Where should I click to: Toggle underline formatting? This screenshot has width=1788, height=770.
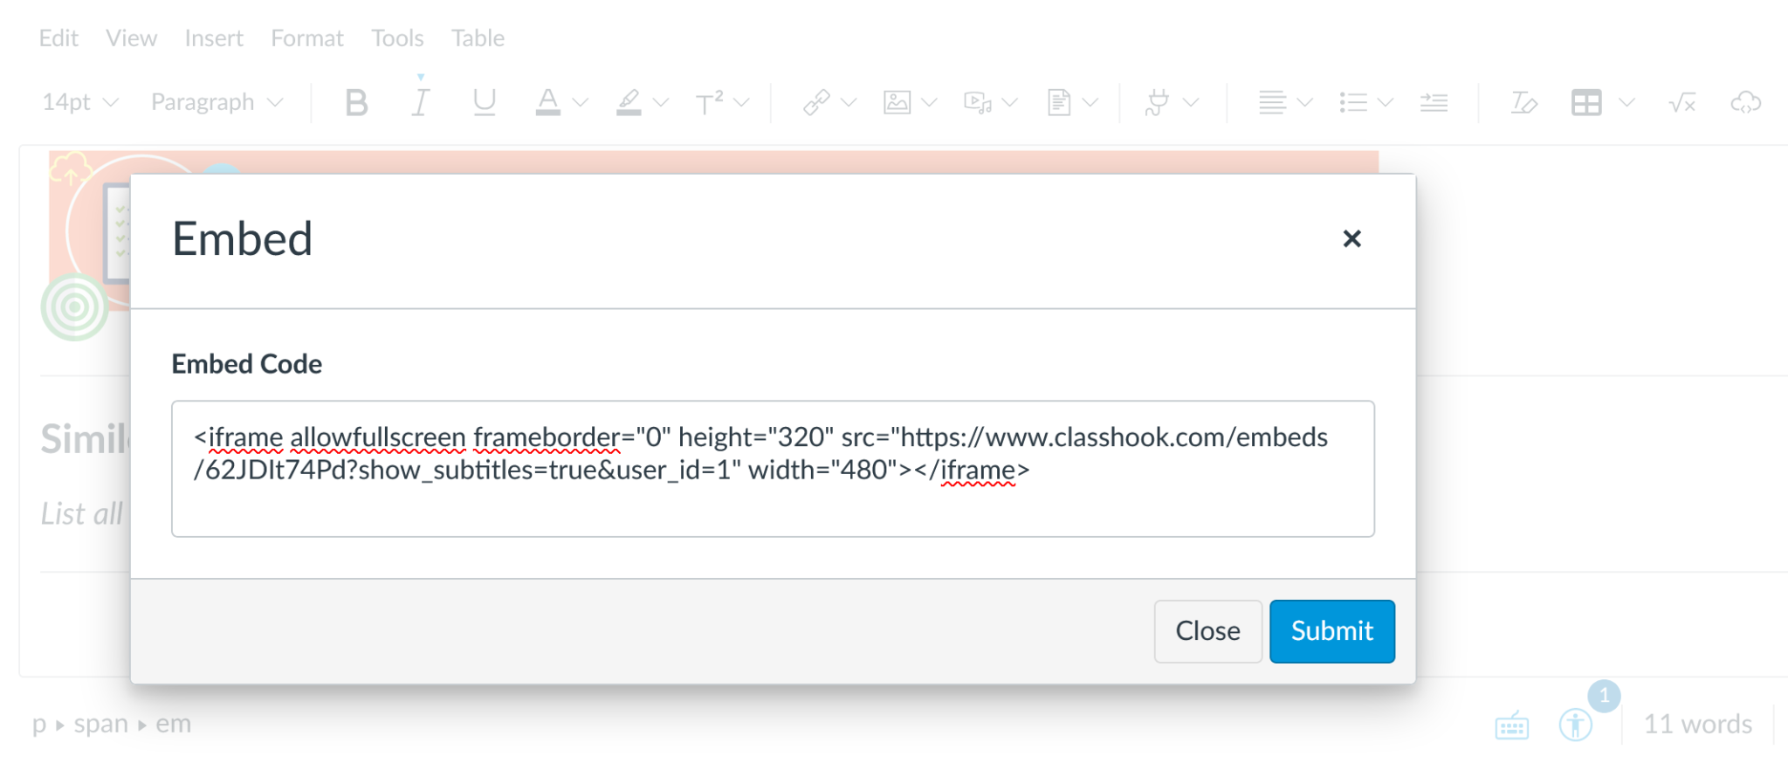[485, 102]
